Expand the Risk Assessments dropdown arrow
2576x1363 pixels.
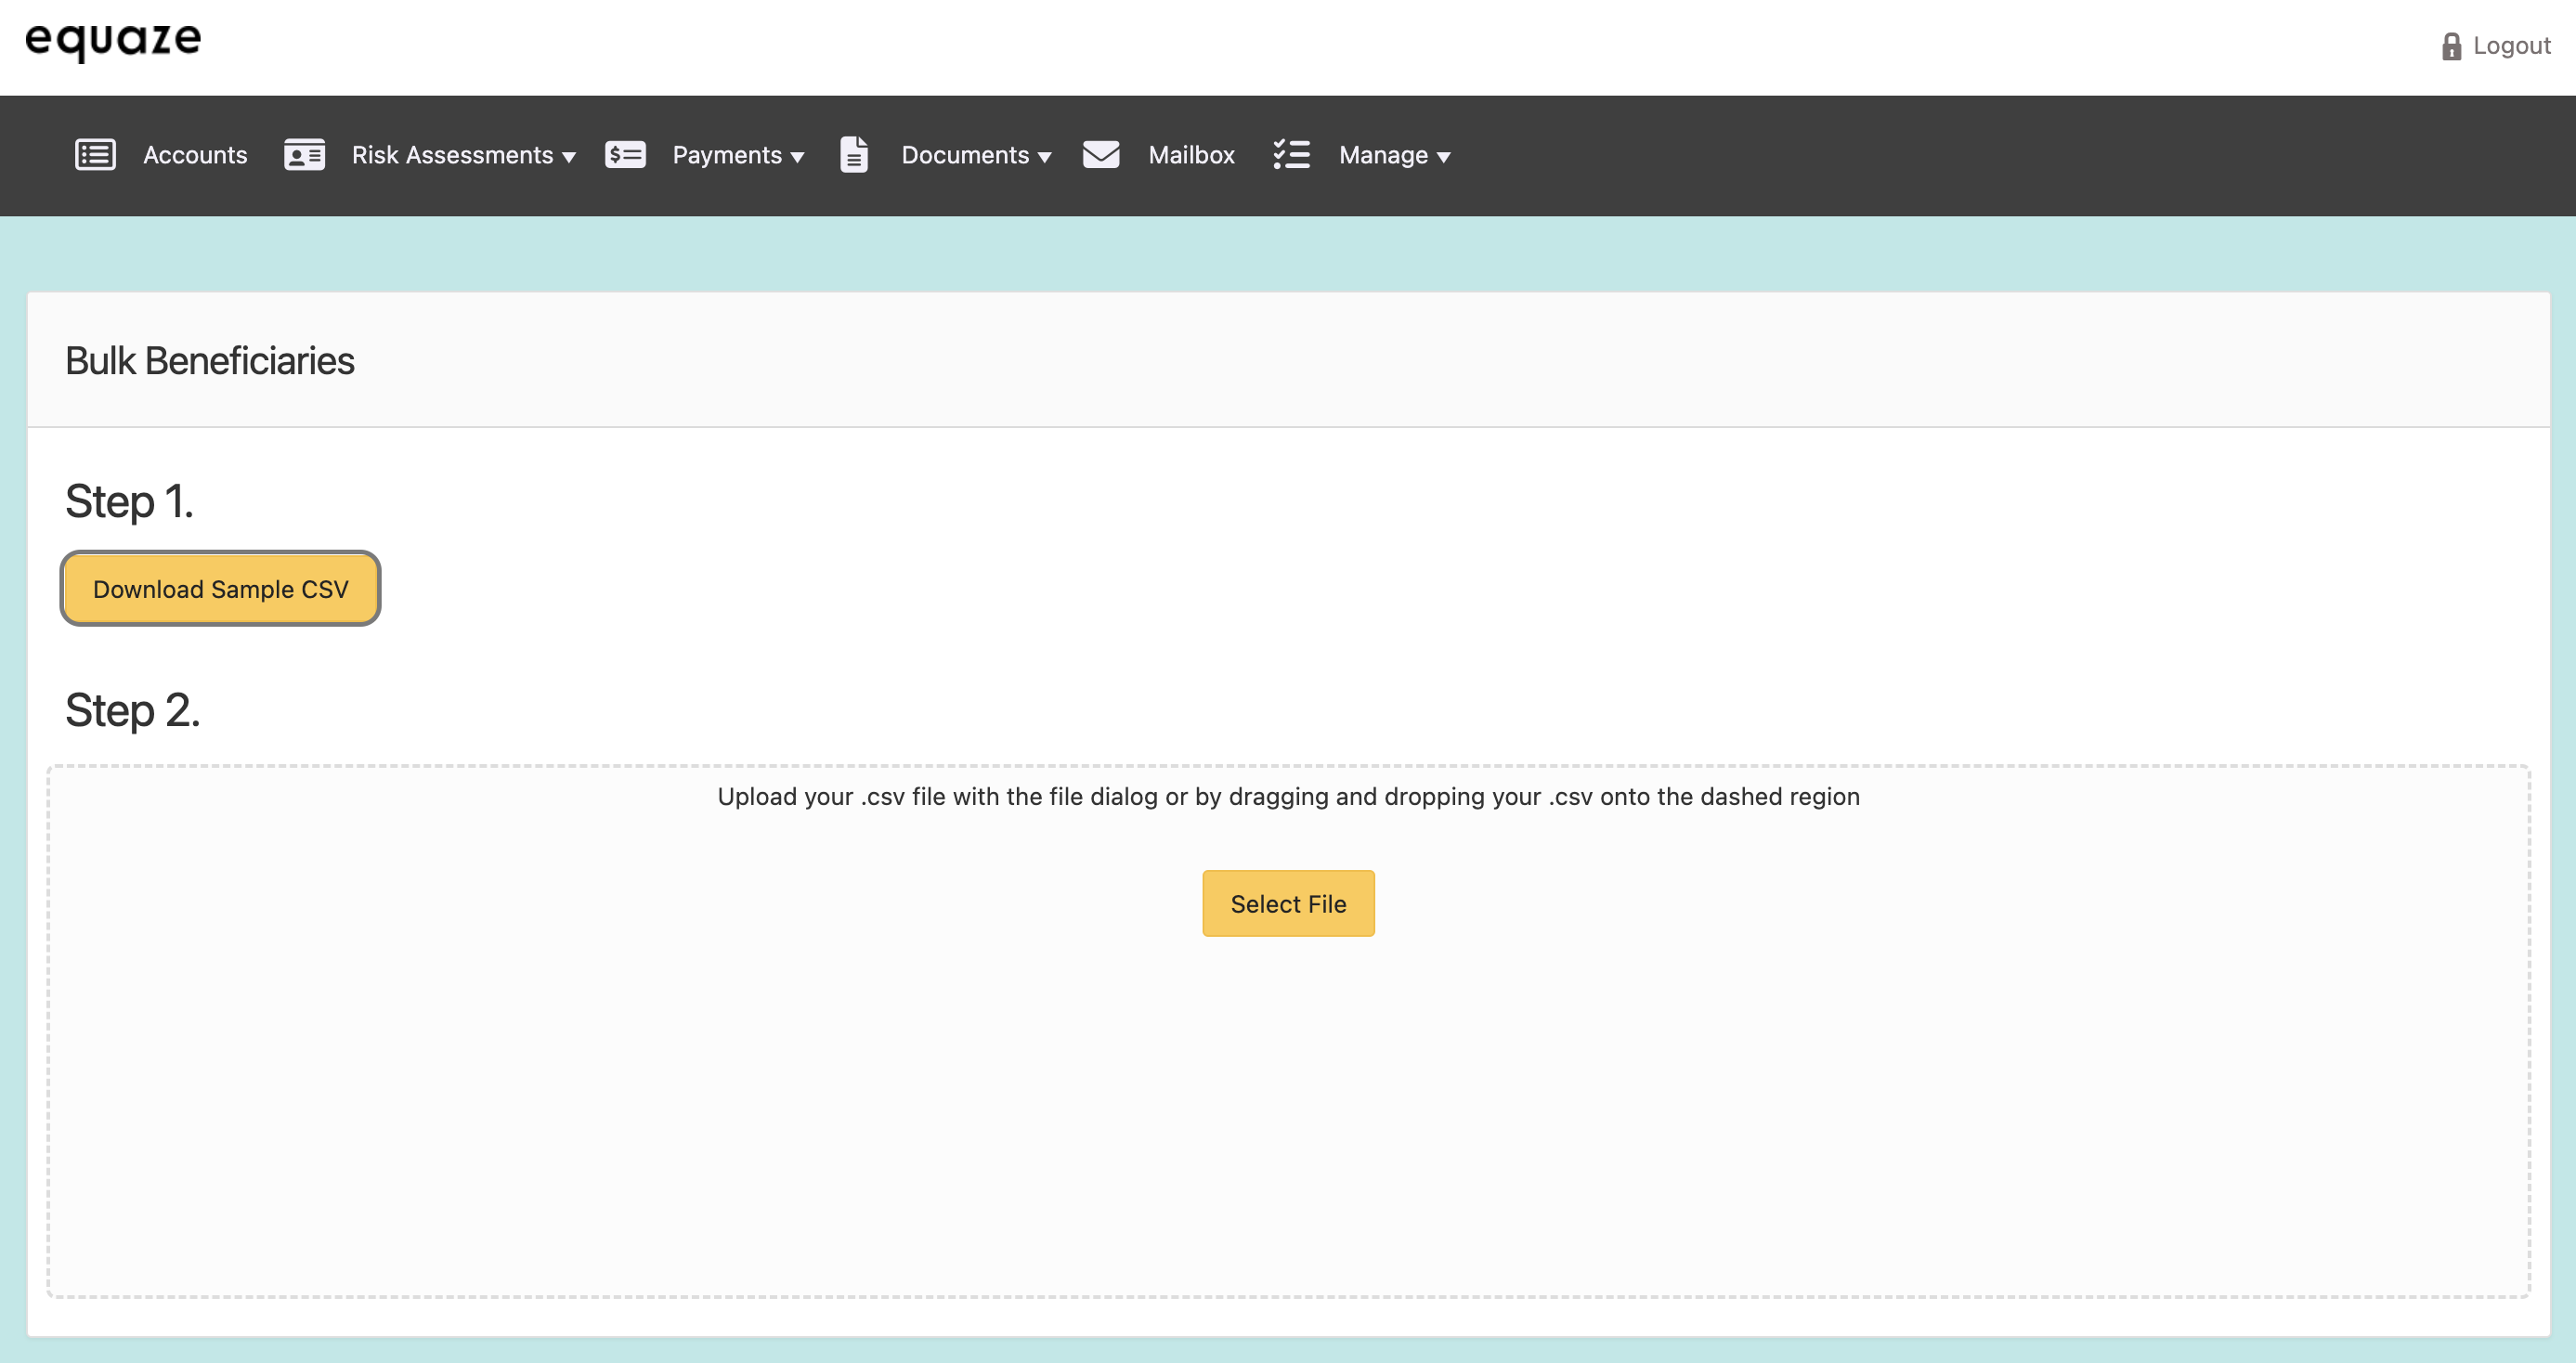click(x=569, y=157)
